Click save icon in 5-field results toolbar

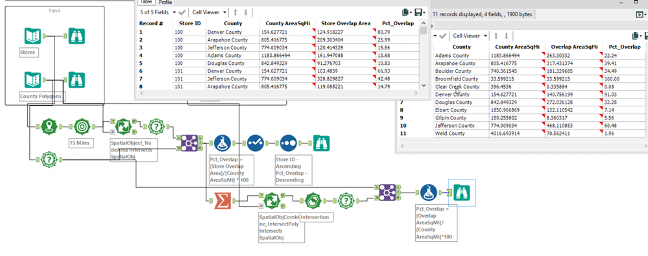(418, 12)
